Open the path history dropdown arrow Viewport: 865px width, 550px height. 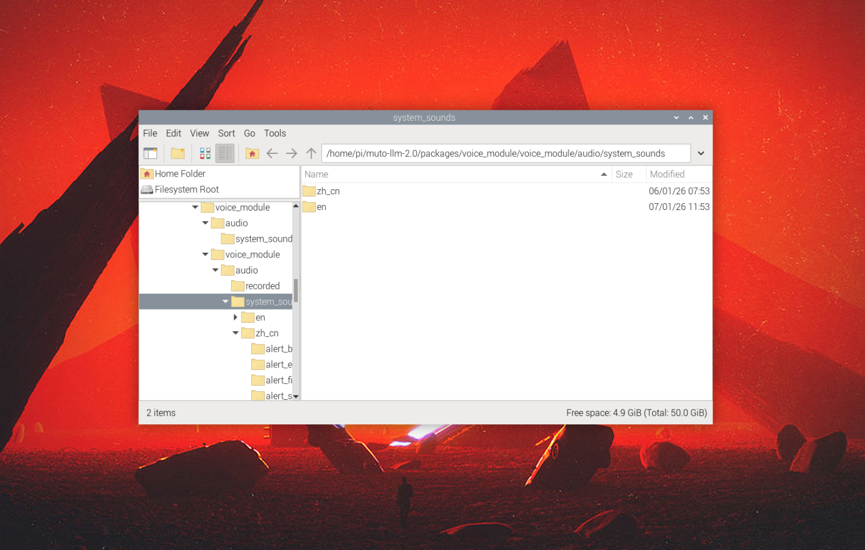click(x=702, y=153)
